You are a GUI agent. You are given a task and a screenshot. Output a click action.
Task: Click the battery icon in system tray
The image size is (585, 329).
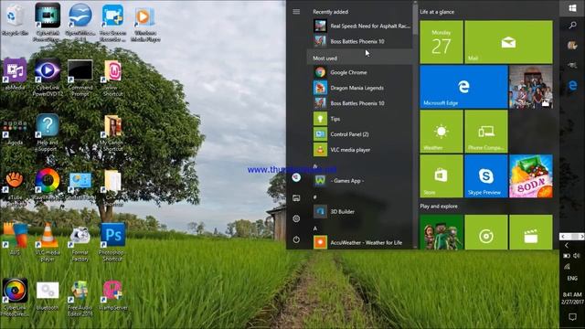(567, 256)
